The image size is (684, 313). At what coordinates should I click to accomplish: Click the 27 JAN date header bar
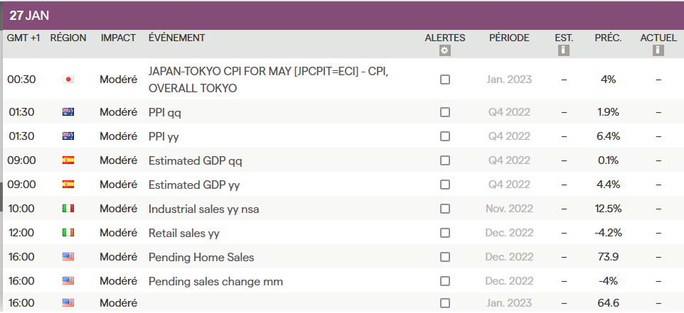[x=342, y=16]
